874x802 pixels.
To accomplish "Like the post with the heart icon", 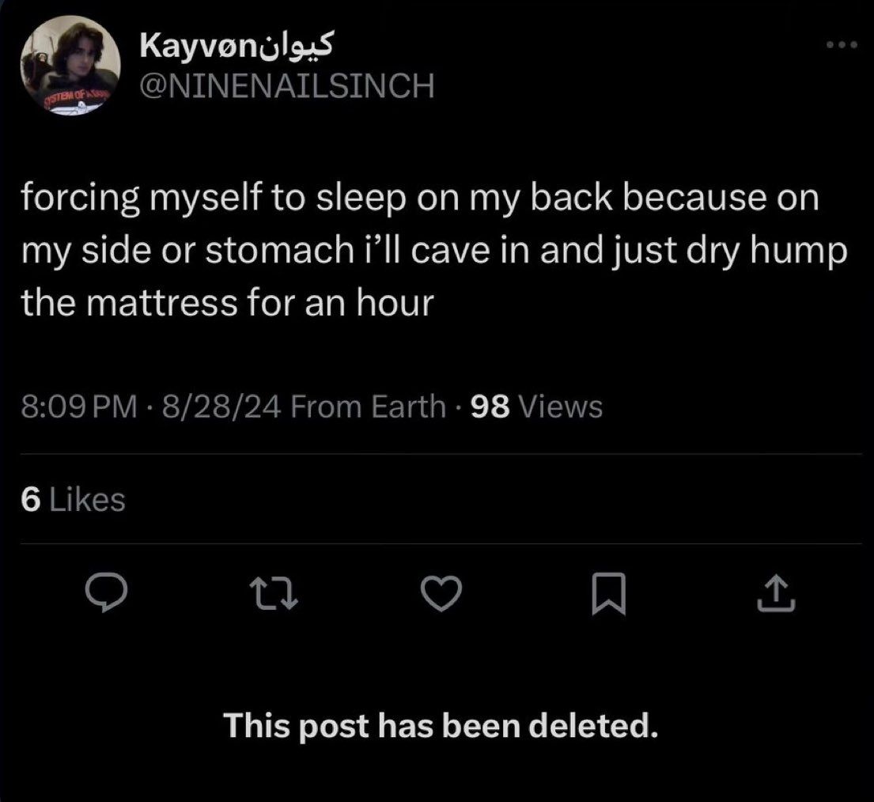I will coord(441,593).
